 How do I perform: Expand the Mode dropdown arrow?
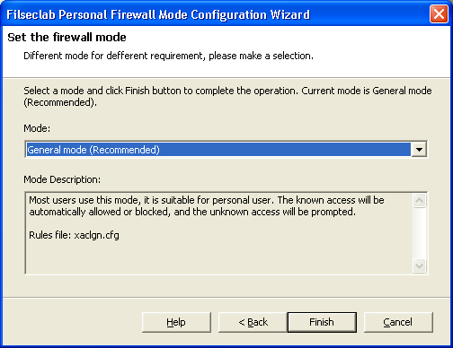point(419,150)
